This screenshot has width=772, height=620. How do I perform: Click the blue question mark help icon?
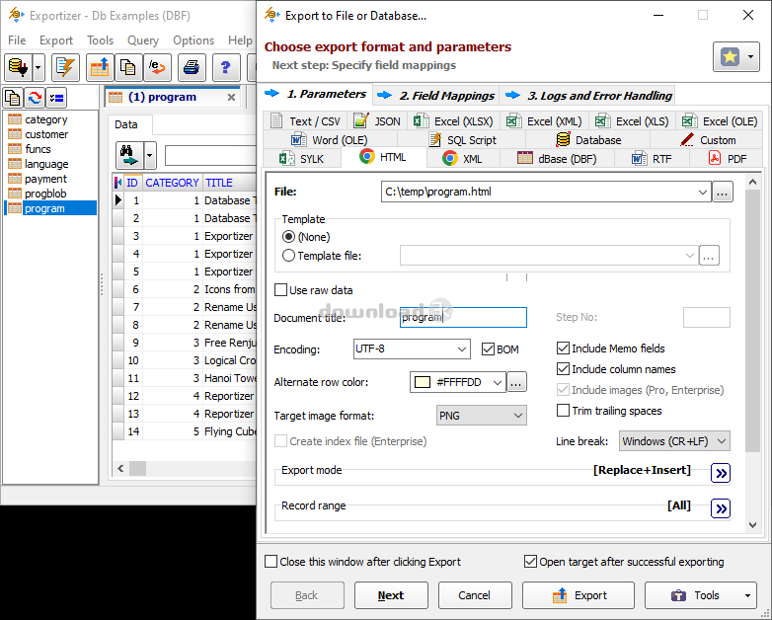tap(225, 67)
